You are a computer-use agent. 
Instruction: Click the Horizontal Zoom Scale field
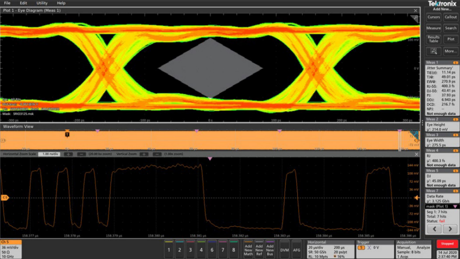49,154
